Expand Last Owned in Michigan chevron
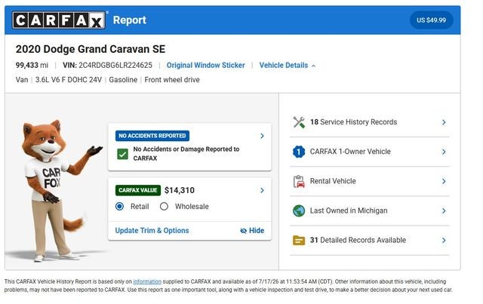 click(x=444, y=211)
